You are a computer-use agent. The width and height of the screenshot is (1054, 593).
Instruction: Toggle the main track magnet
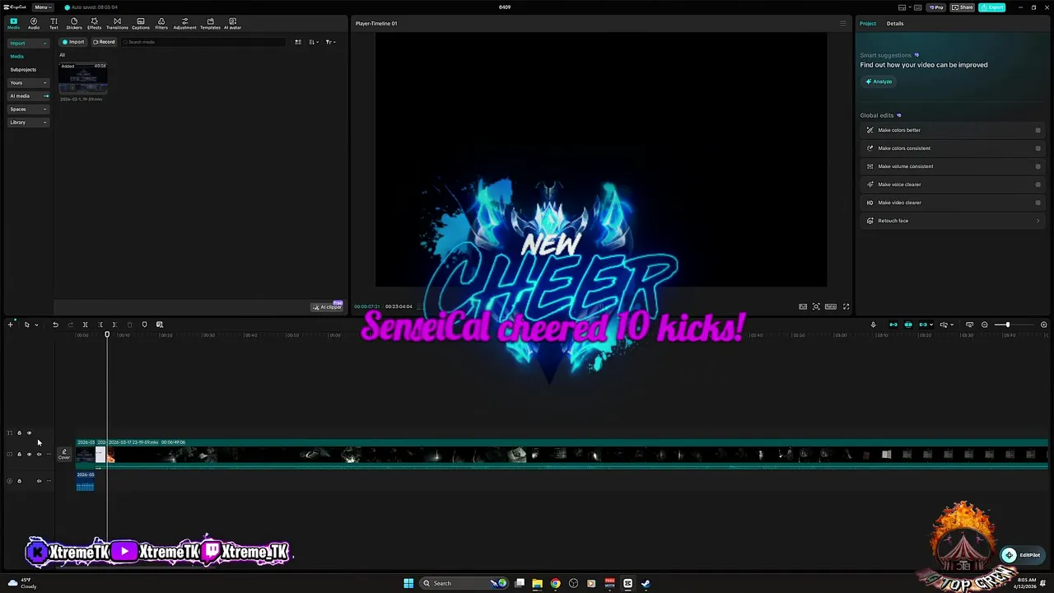[893, 325]
